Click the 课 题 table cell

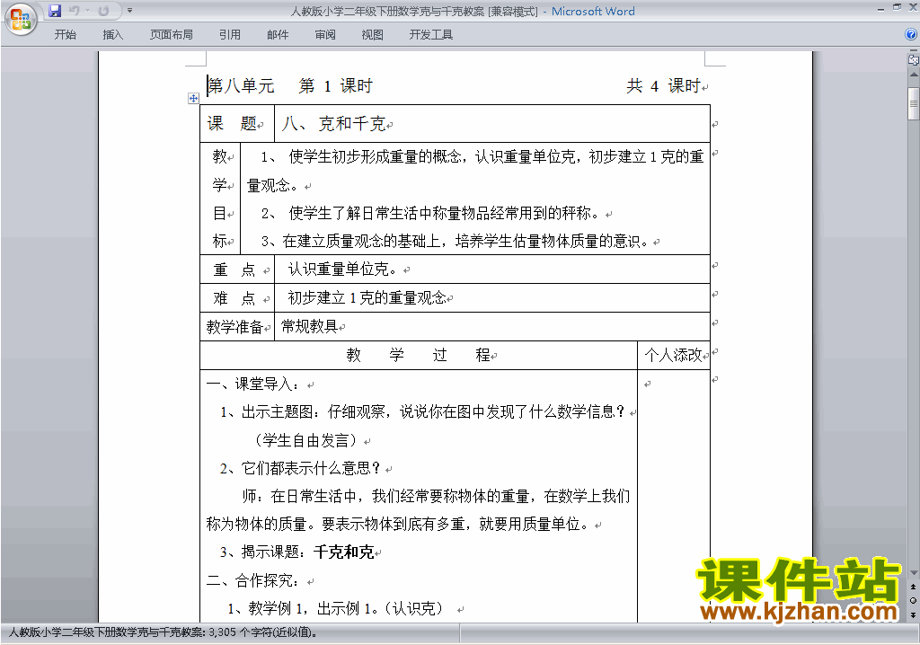click(x=237, y=124)
